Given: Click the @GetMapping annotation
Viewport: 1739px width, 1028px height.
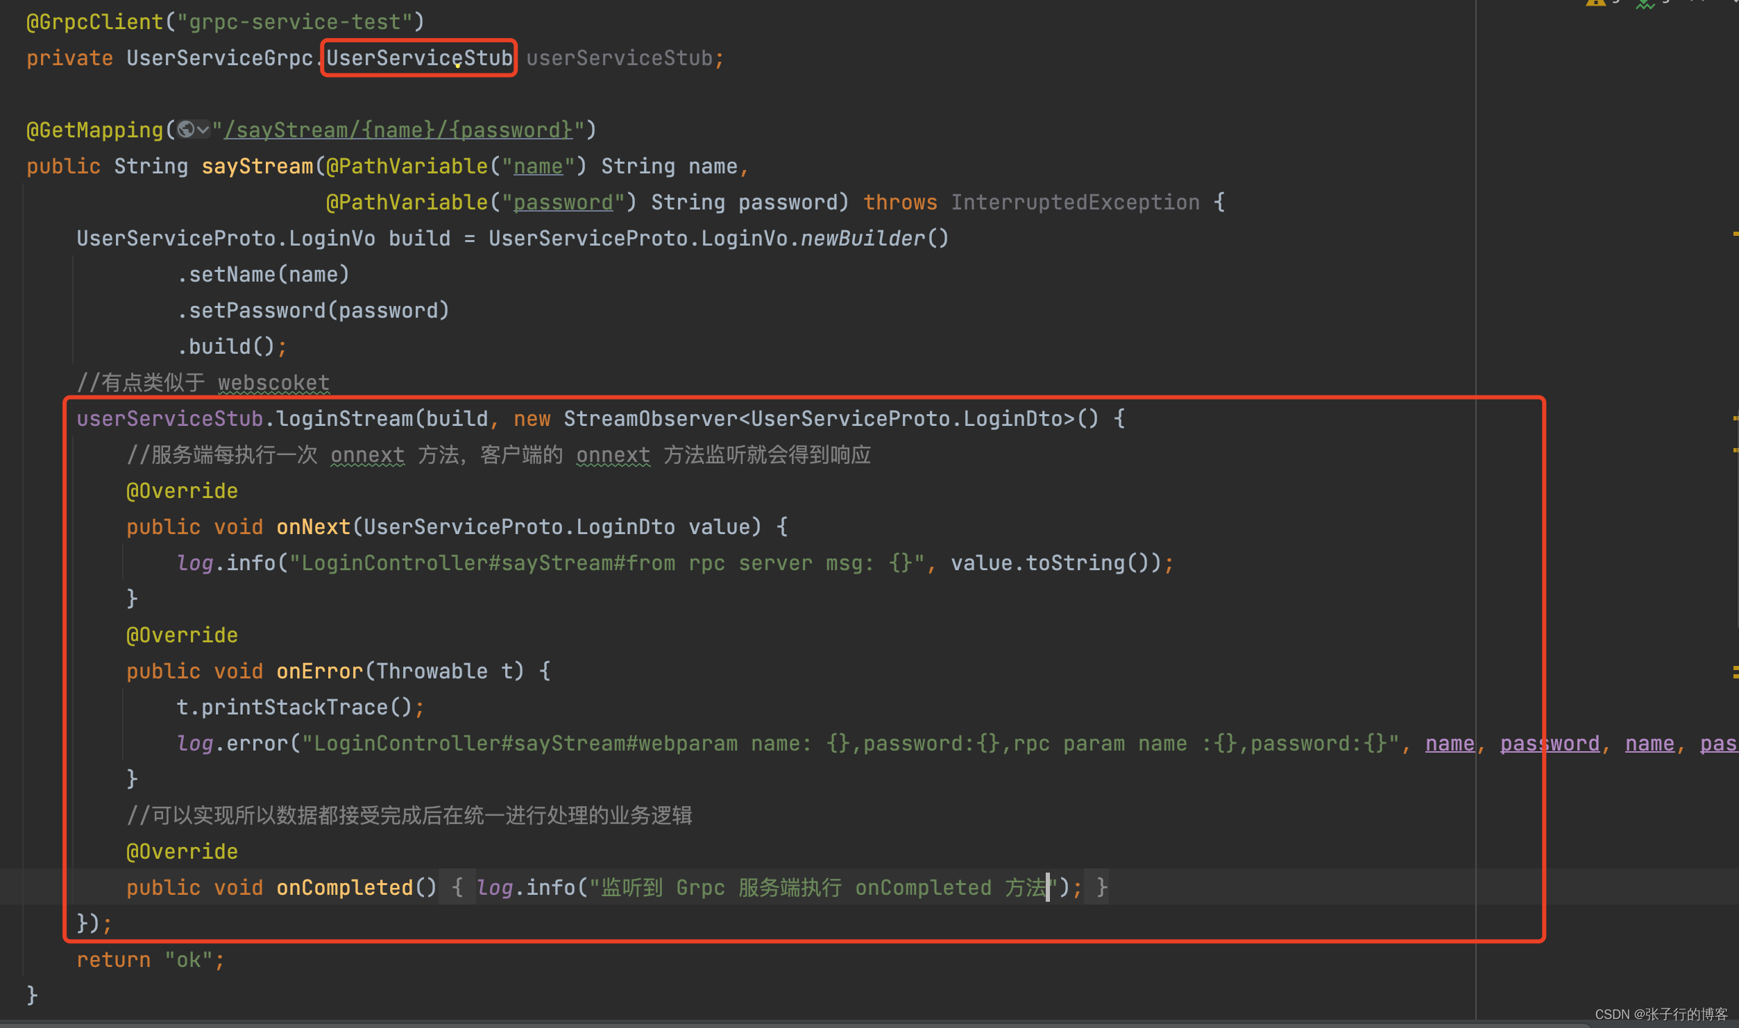Looking at the screenshot, I should coord(95,130).
